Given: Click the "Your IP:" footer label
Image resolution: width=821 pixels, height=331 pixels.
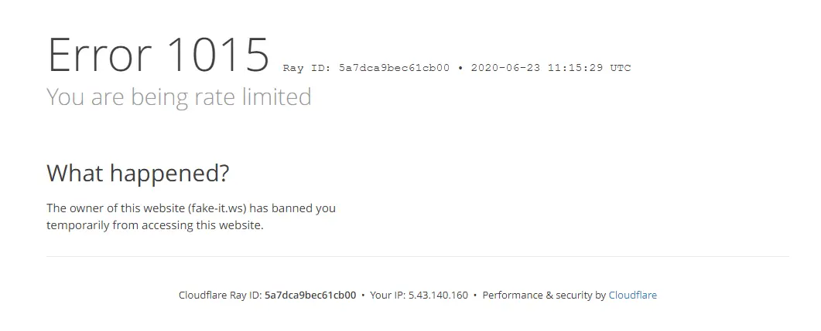Looking at the screenshot, I should (388, 295).
